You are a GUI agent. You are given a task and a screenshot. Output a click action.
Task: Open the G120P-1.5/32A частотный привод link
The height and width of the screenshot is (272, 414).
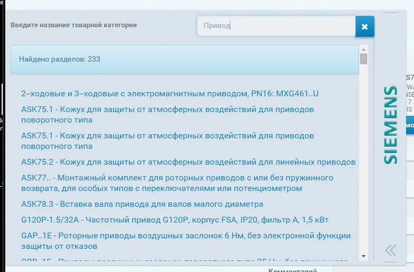coord(175,220)
